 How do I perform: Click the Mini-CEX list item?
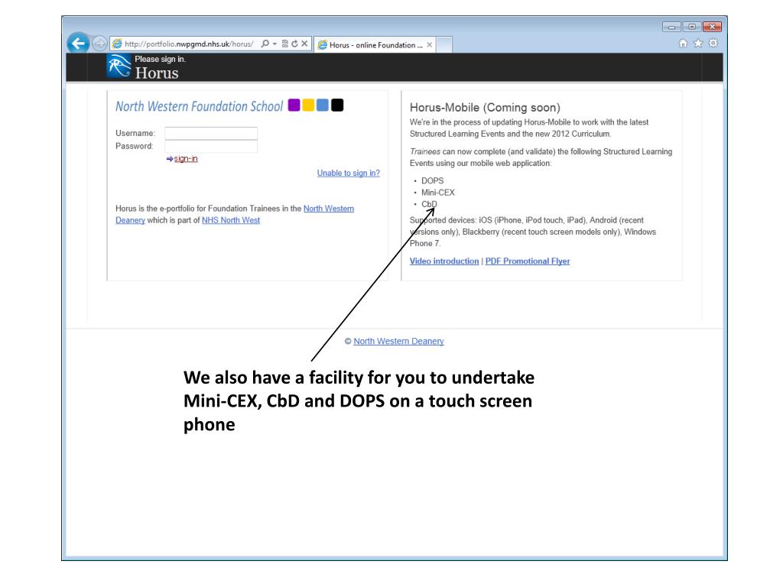click(x=438, y=192)
